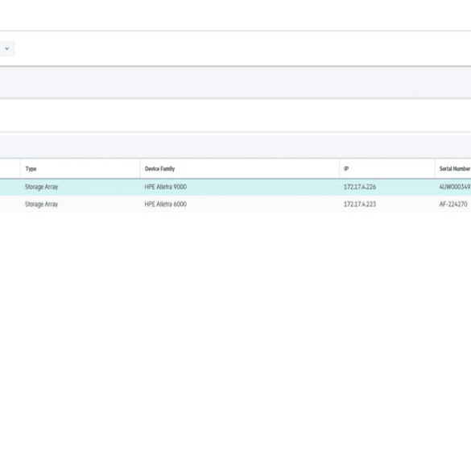Click the HPE Alletra 9000 device family cell

166,187
